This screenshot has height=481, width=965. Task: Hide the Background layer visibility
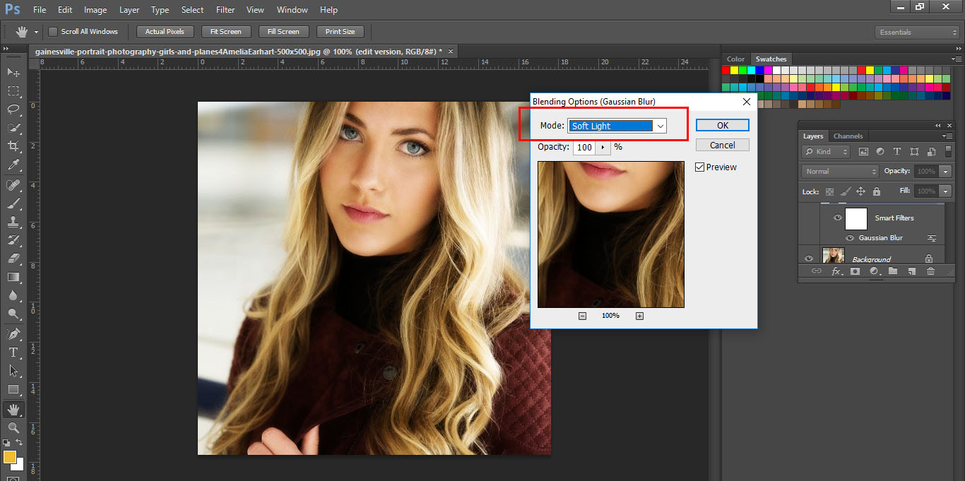tap(809, 257)
